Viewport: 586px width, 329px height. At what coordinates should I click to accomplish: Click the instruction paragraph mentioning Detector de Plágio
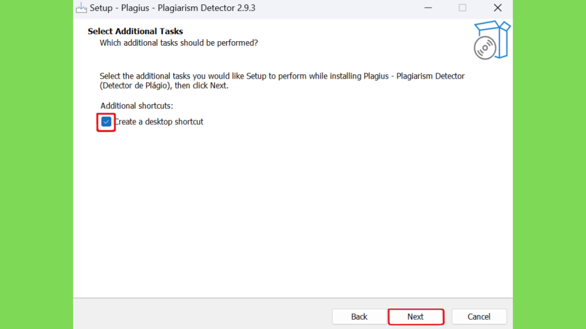click(x=282, y=81)
